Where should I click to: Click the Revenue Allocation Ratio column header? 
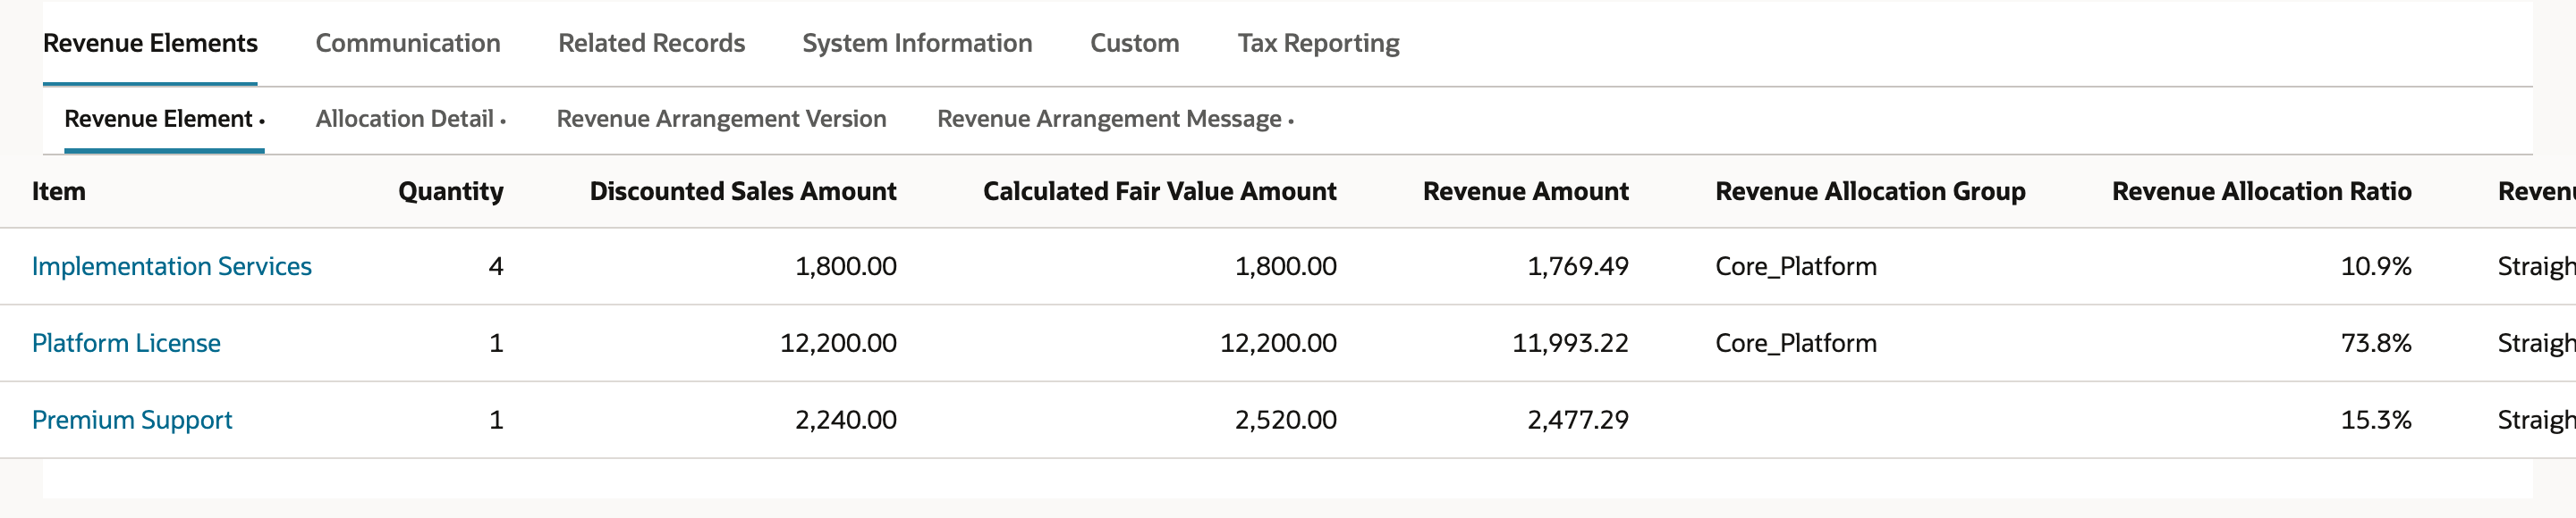click(2262, 192)
